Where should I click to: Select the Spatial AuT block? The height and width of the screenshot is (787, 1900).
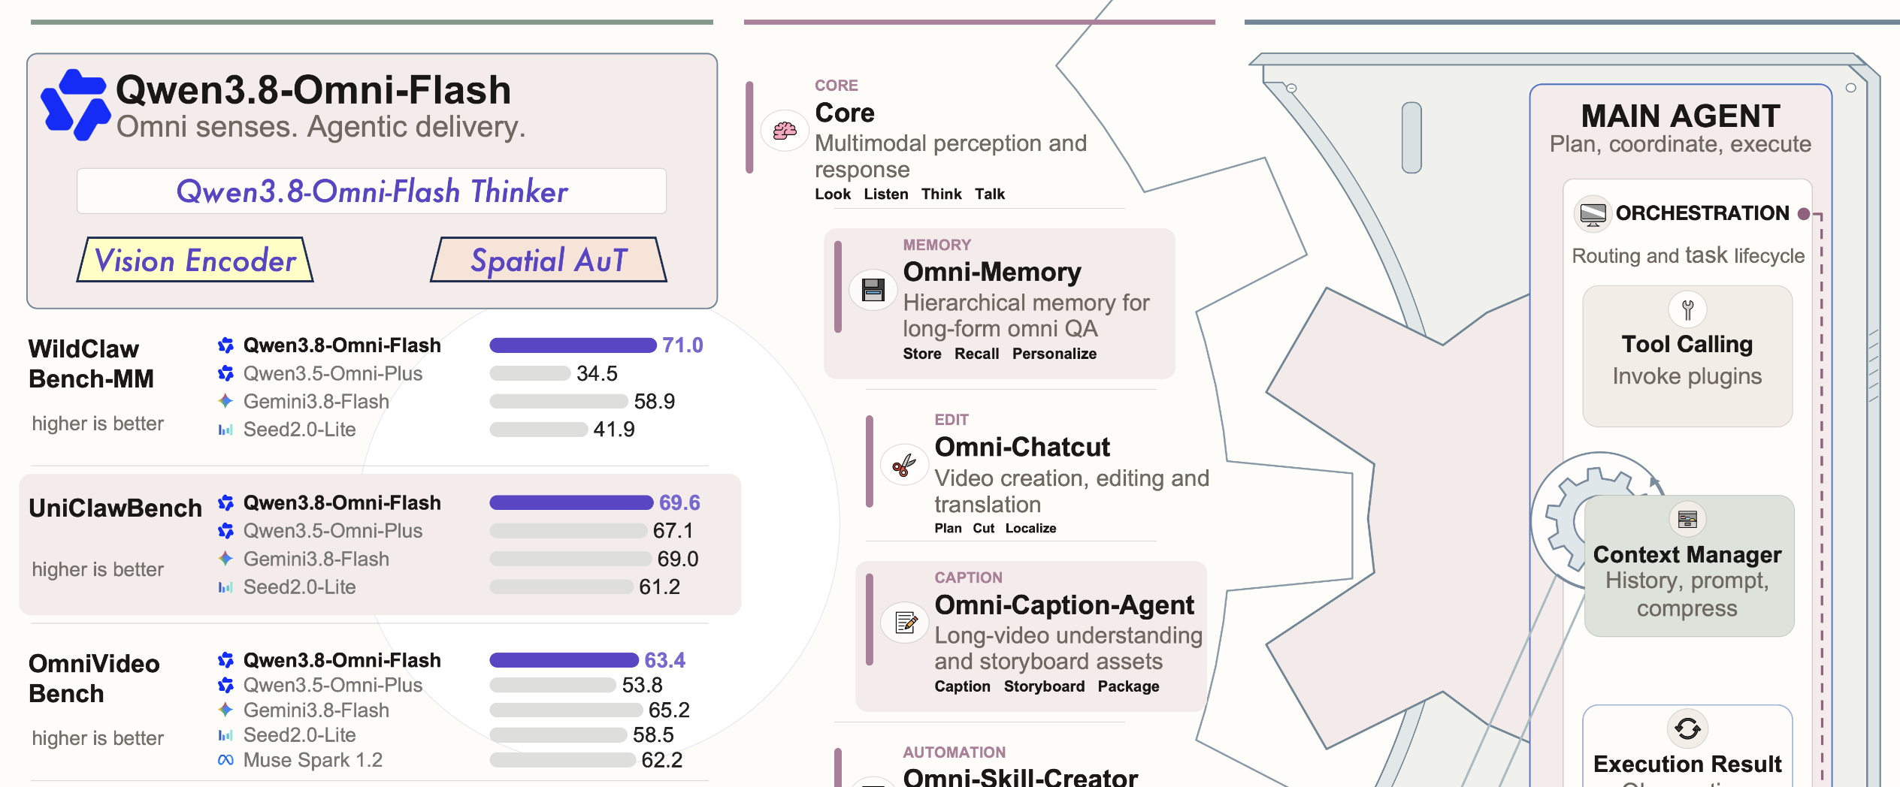click(549, 260)
